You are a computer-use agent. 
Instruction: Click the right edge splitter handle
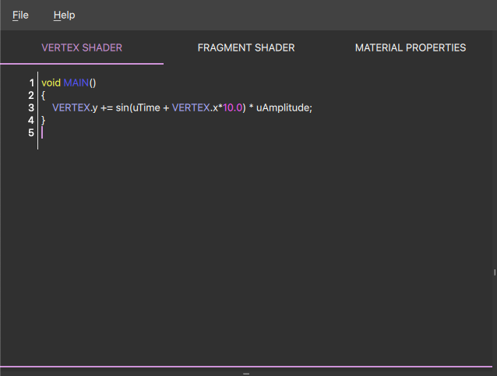[495, 272]
